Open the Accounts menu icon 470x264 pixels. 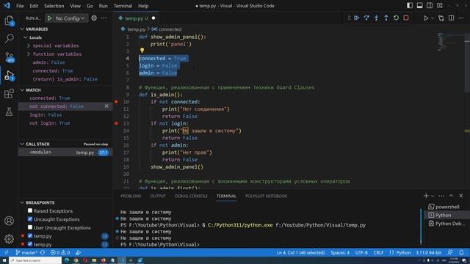point(9,221)
